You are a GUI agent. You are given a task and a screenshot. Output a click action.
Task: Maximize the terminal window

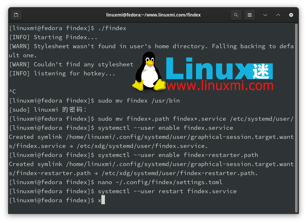point(278,15)
